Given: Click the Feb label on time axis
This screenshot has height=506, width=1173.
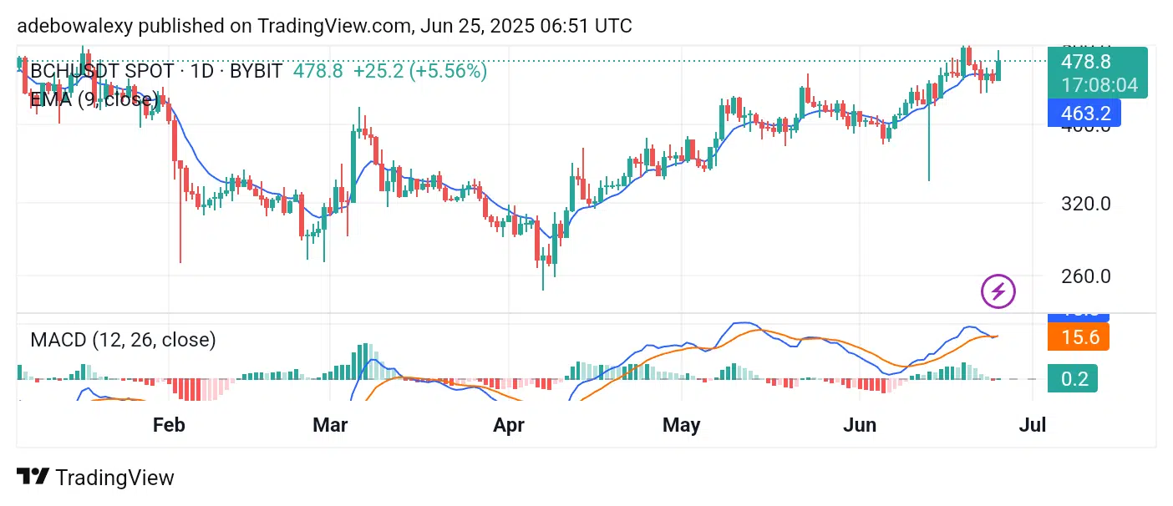Looking at the screenshot, I should coord(169,425).
